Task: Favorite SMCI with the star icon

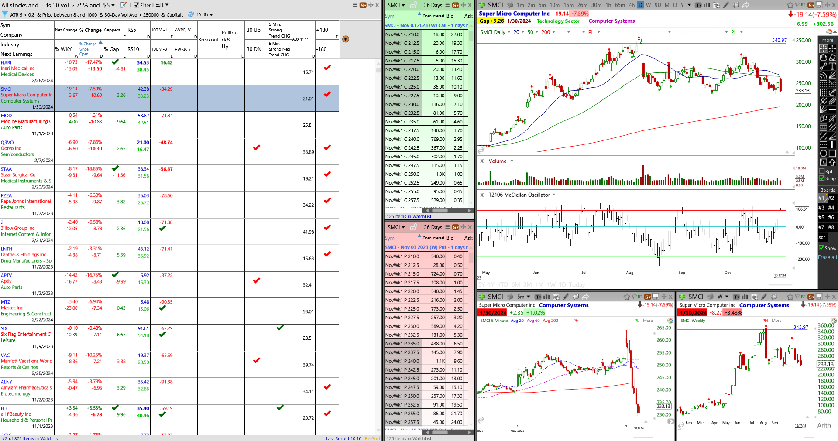Action: click(790, 5)
